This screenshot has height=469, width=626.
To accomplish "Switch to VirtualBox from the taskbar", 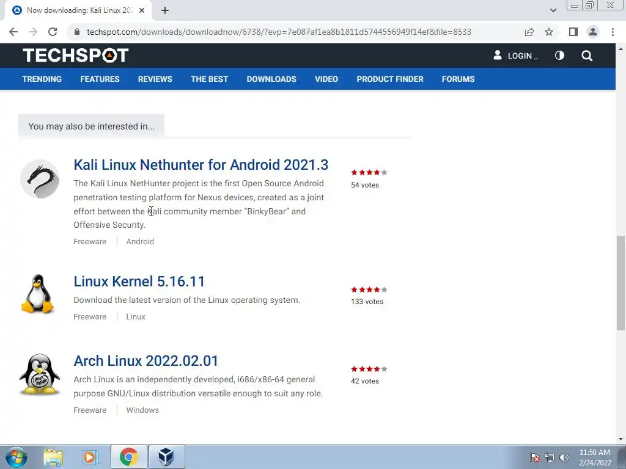I will [x=166, y=457].
